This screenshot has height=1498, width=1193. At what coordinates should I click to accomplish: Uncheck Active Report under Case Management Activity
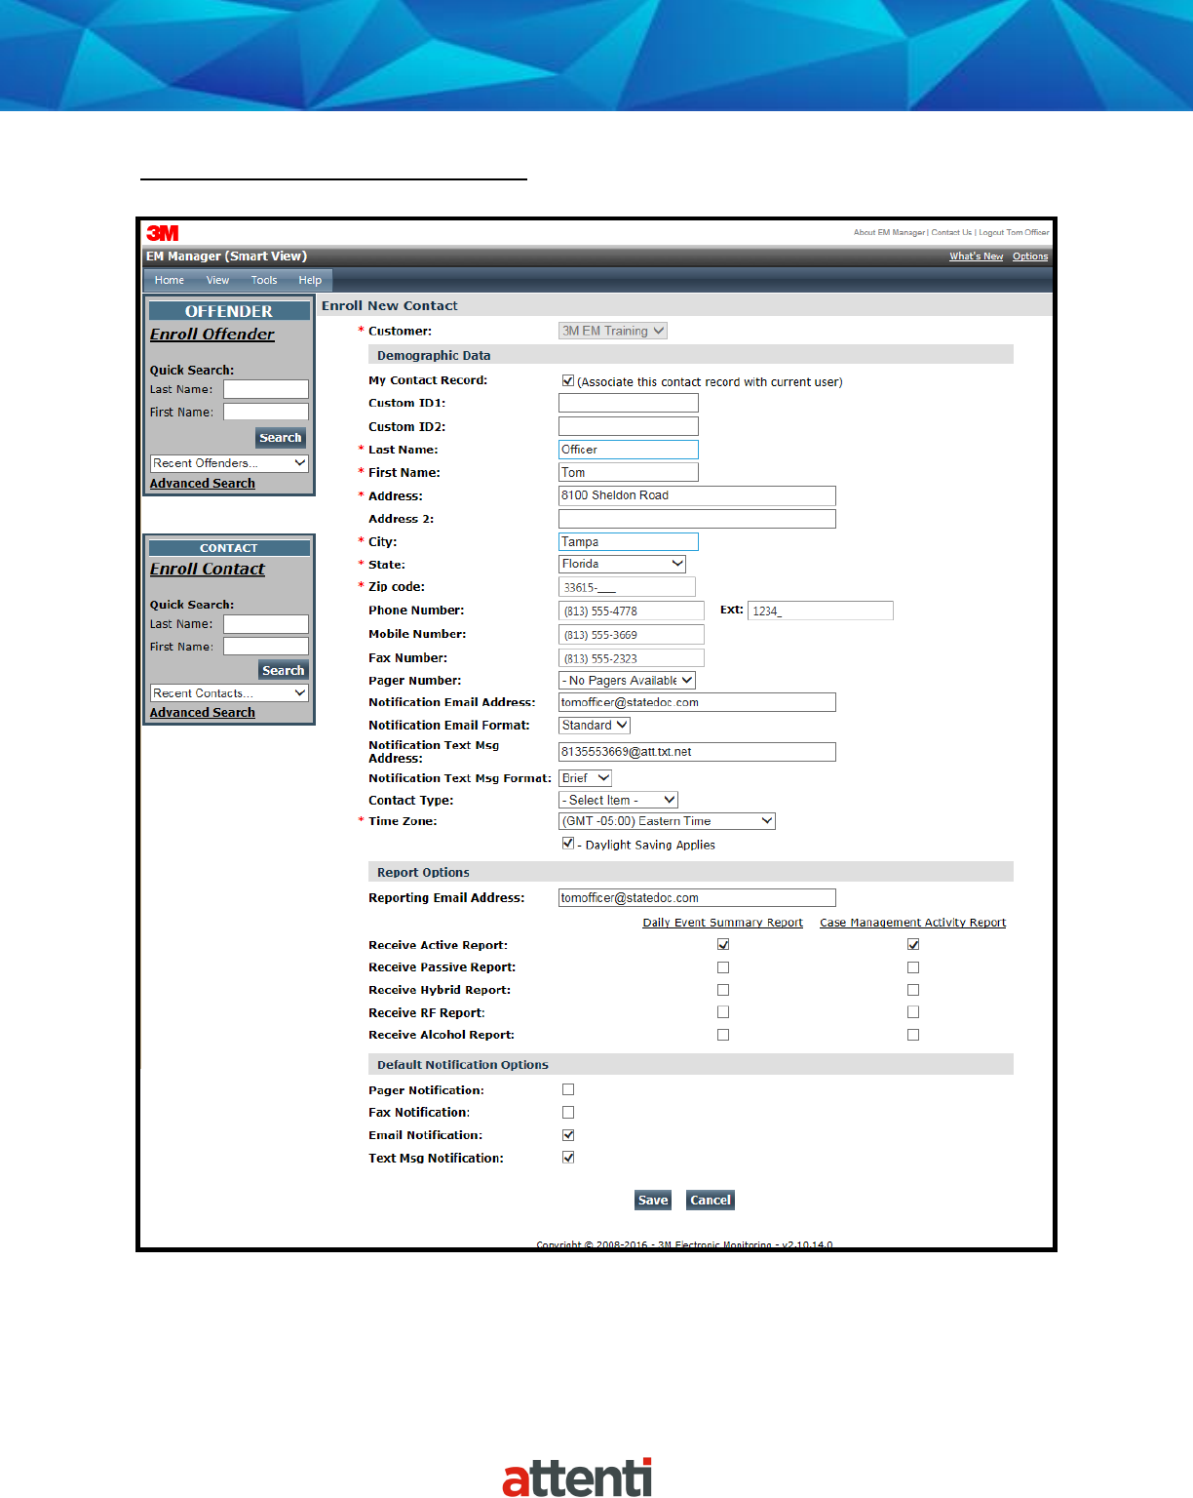(913, 944)
